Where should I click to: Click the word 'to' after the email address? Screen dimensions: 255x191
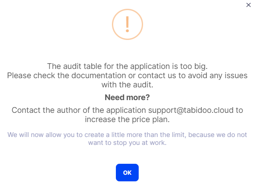click(239, 110)
